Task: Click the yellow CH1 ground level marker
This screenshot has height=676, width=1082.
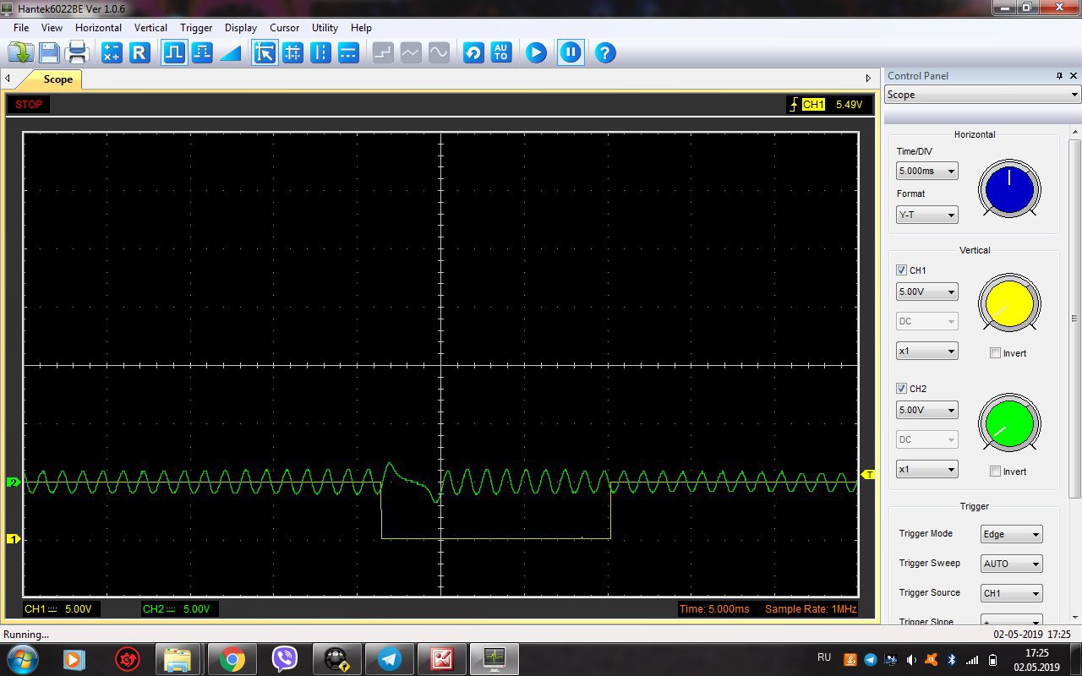Action: [14, 539]
